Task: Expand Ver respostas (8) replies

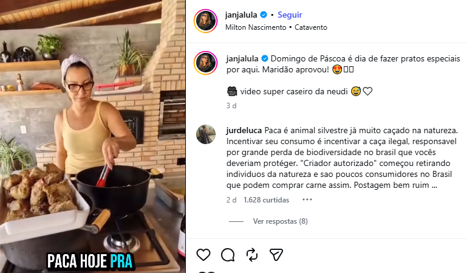Action: click(280, 221)
